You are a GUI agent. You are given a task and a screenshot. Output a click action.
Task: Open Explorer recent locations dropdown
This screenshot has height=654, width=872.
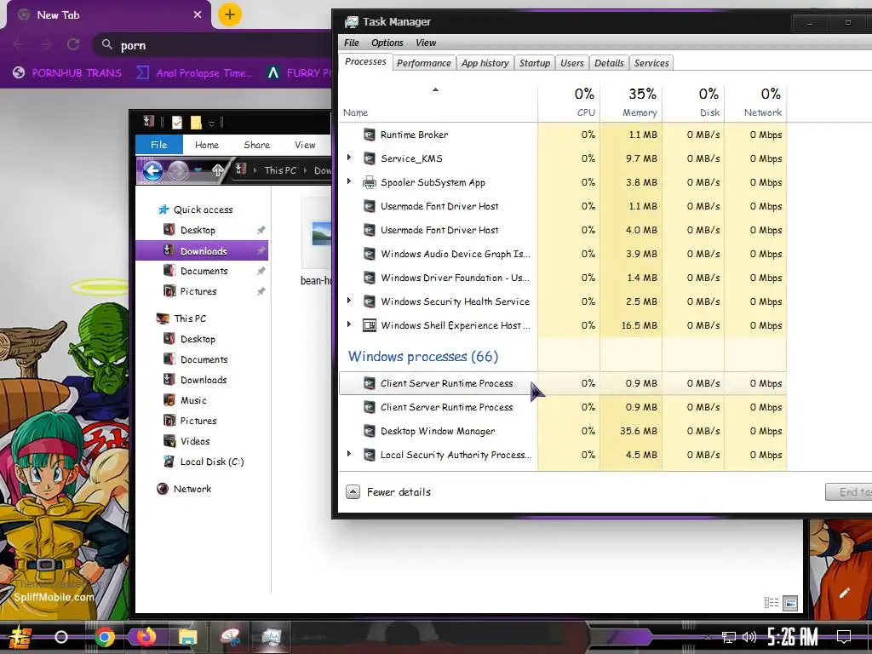pyautogui.click(x=198, y=170)
